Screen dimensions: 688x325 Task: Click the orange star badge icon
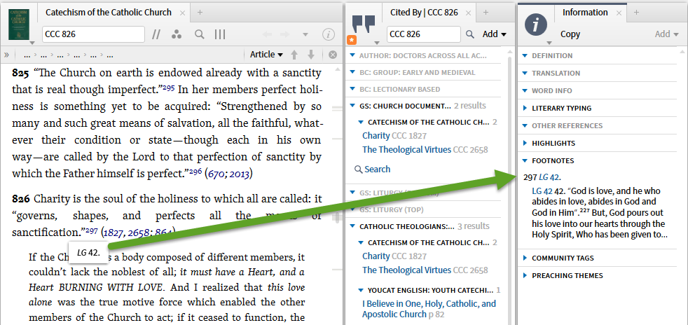point(352,41)
